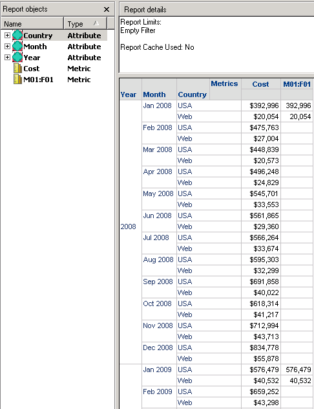This screenshot has height=409, width=314.
Task: Click the Year attribute icon
Action: 17,57
